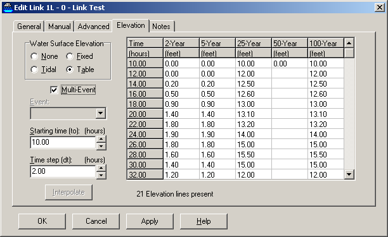Click the 100-Year cell in row 20.00

pos(326,114)
